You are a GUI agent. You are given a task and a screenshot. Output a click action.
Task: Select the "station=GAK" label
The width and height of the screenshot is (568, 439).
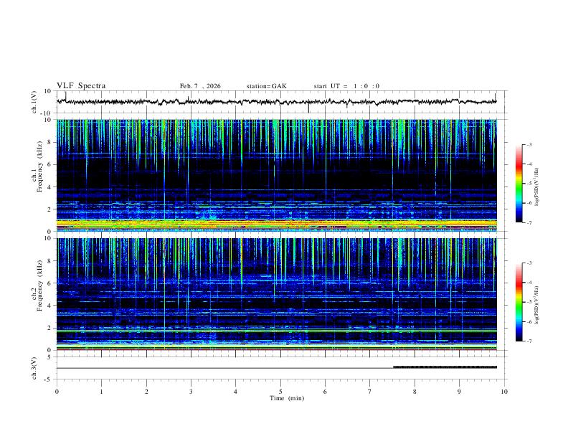[266, 86]
